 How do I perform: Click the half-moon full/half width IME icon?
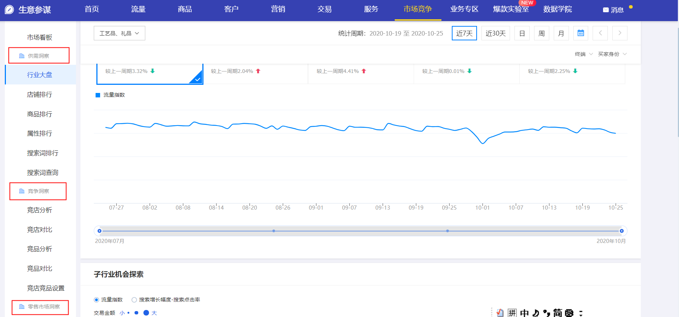(x=536, y=313)
